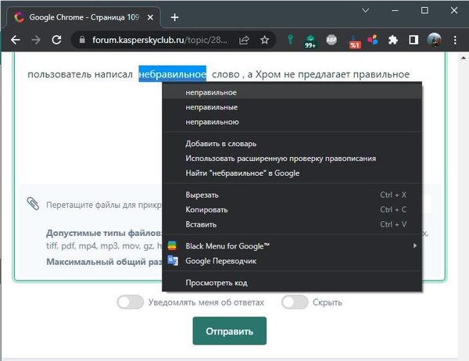Bookmark this page with the star icon
The width and height of the screenshot is (469, 361).
tap(265, 40)
